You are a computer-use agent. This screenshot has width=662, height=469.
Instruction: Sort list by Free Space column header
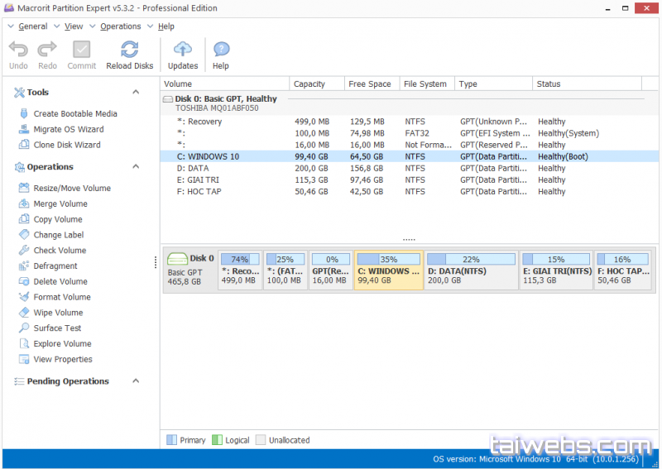coord(369,84)
